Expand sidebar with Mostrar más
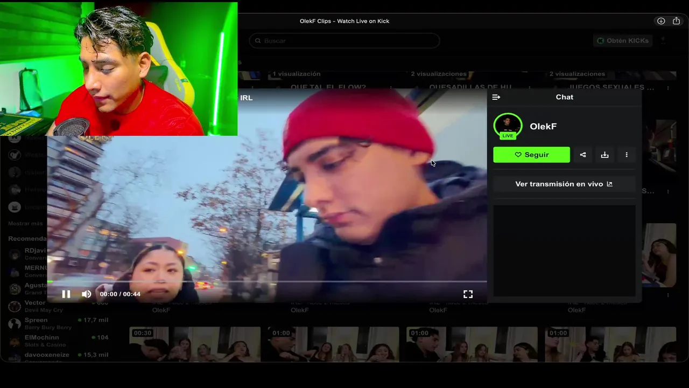 25,223
